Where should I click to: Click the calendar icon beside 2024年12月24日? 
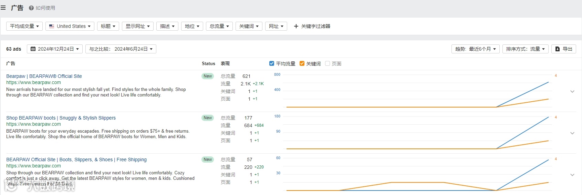(x=33, y=49)
